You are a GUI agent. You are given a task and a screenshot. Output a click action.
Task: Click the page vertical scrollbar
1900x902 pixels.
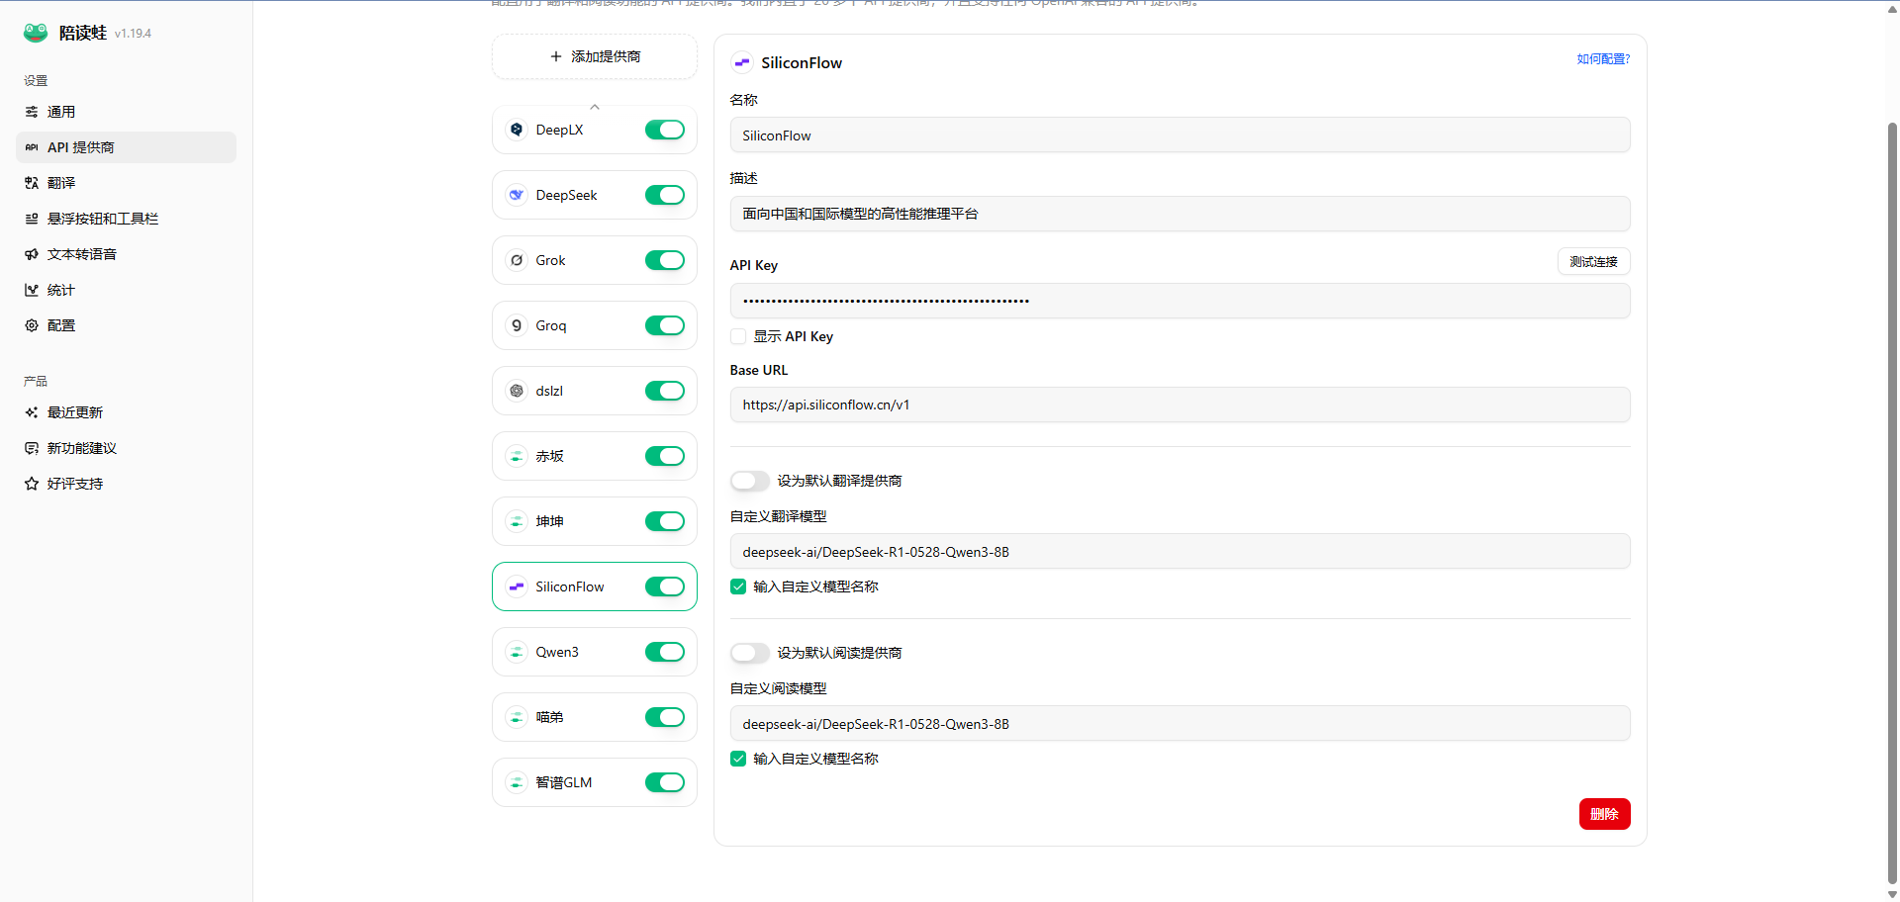pos(1892,495)
